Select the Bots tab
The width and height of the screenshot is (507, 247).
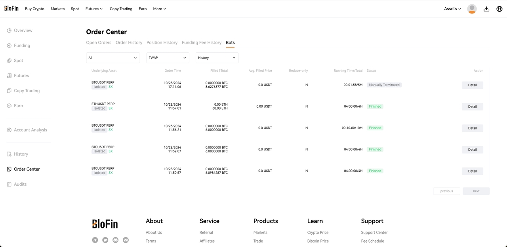[x=230, y=42]
